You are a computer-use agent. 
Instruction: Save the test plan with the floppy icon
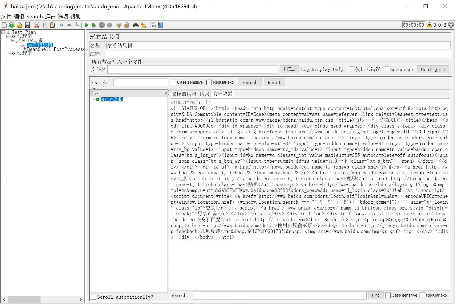[x=27, y=25]
